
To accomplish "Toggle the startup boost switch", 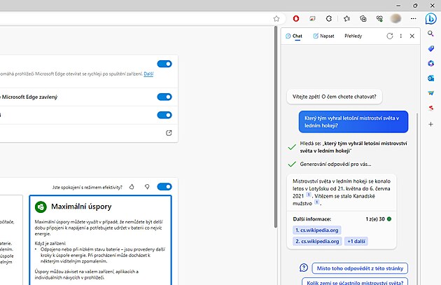I will tap(164, 64).
